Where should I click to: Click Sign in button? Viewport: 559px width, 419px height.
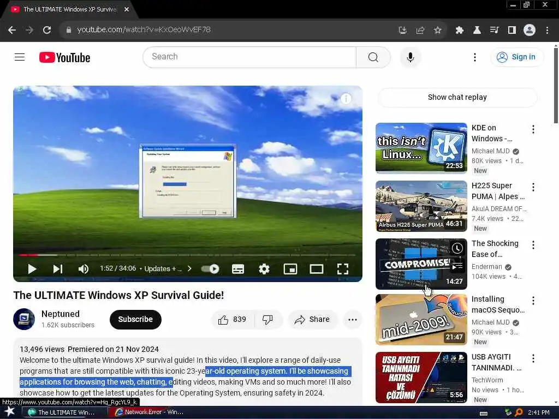point(518,57)
